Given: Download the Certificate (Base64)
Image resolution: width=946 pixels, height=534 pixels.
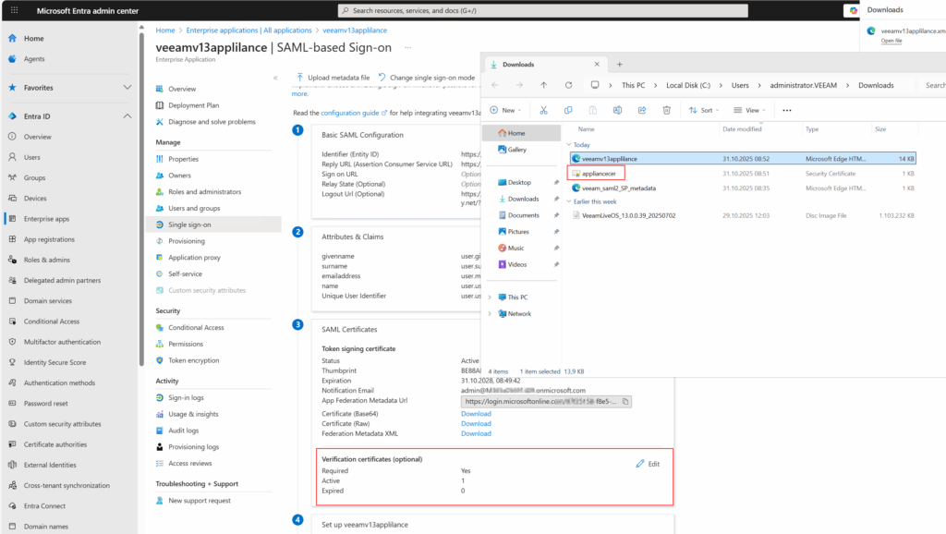Looking at the screenshot, I should coord(476,414).
